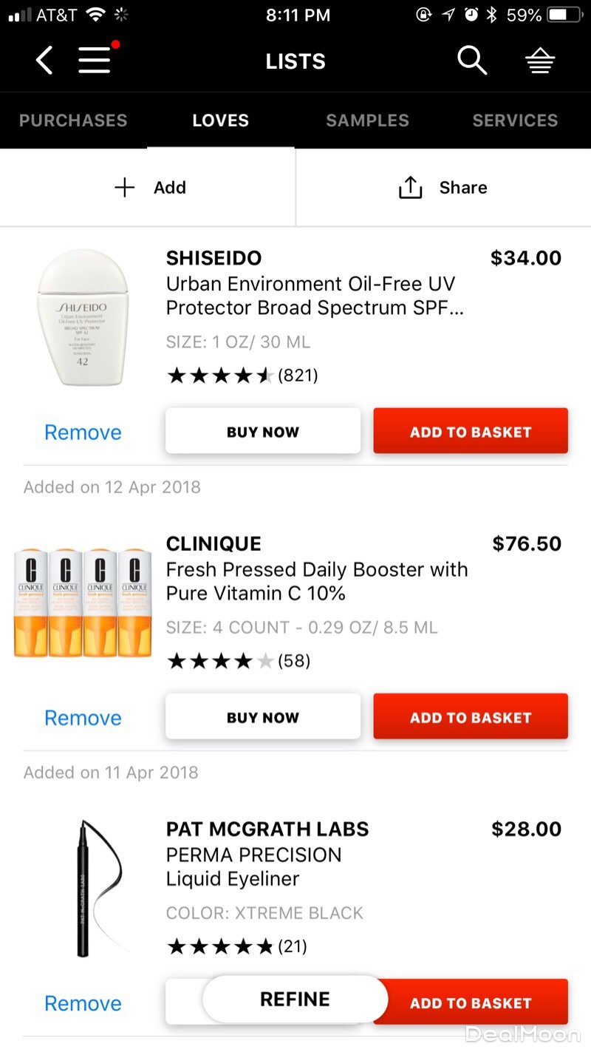Image resolution: width=591 pixels, height=1052 pixels.
Task: Buy the Clinique Fresh Pressed Booster now
Action: [263, 716]
